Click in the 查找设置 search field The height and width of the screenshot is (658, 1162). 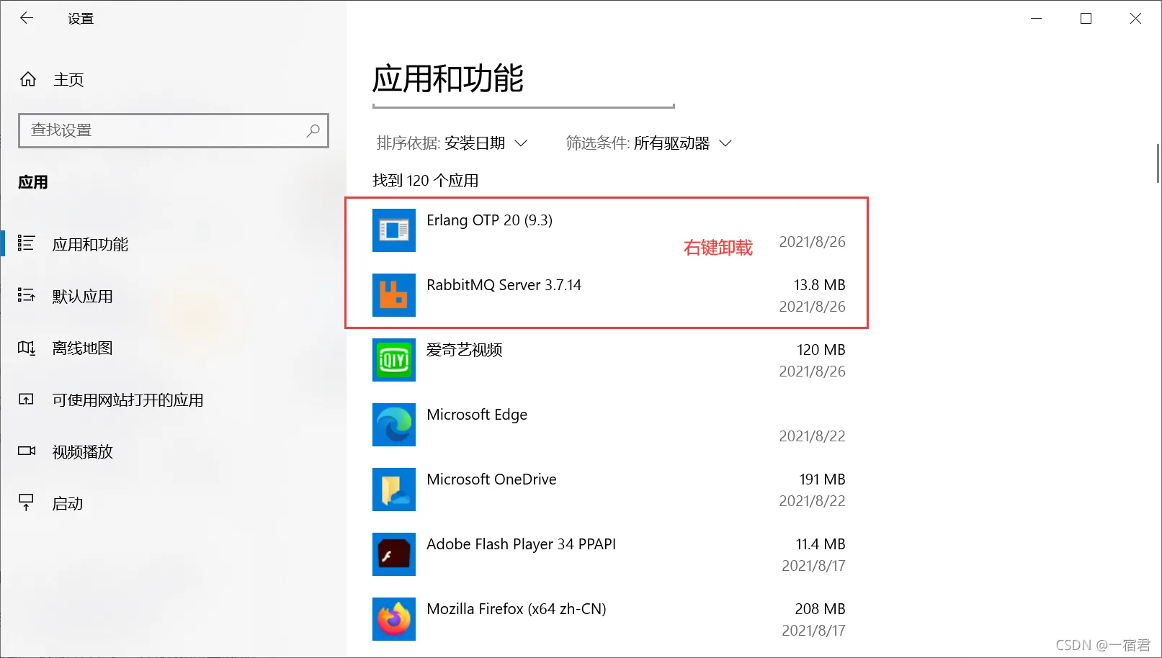[x=174, y=130]
